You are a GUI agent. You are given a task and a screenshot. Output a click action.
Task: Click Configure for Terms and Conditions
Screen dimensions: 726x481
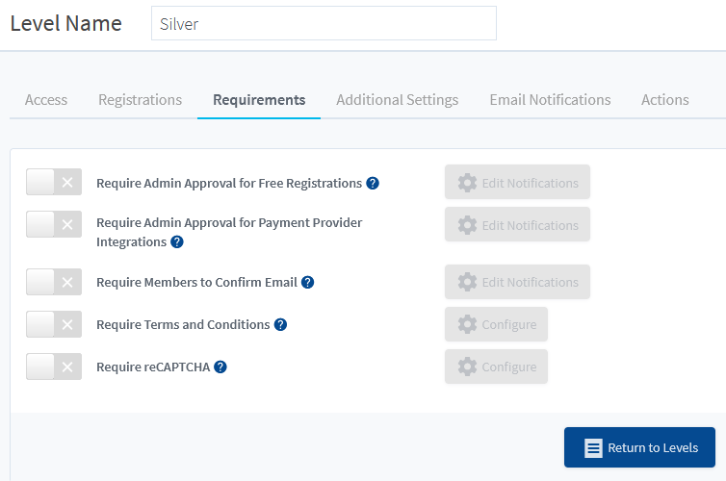496,324
